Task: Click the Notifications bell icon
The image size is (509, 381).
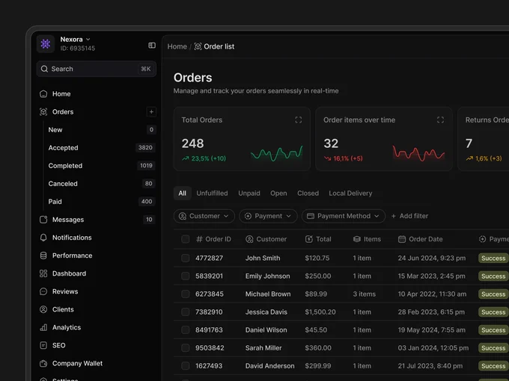Action: [43, 238]
